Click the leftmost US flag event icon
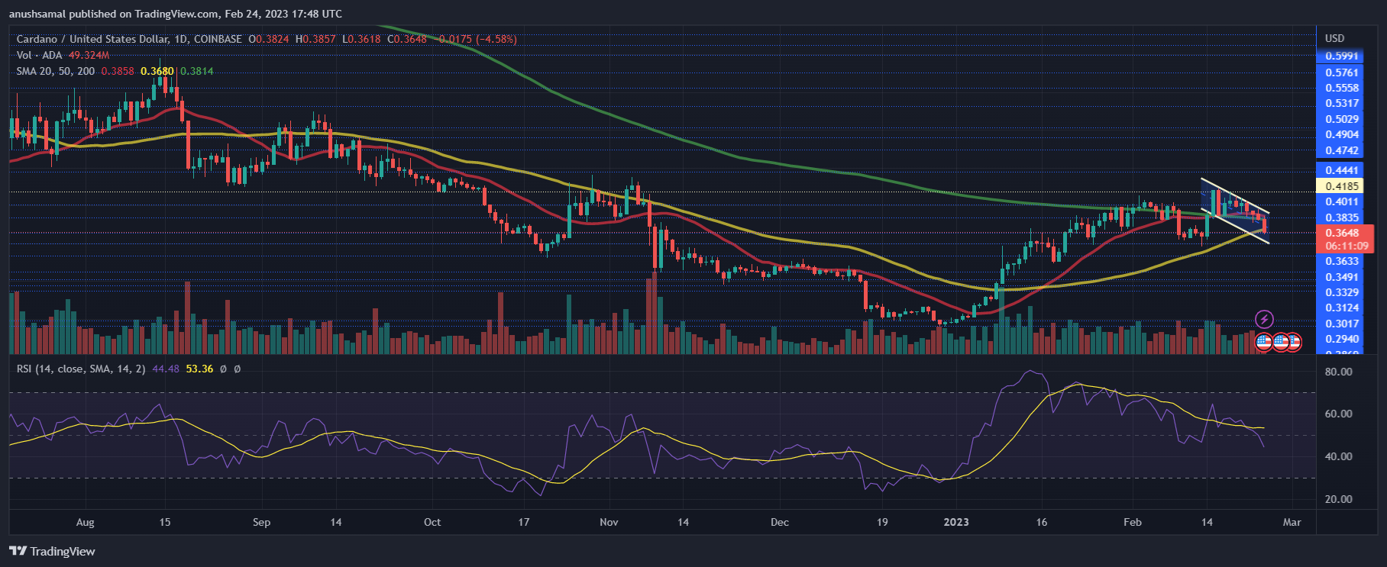The image size is (1387, 567). pos(1264,342)
